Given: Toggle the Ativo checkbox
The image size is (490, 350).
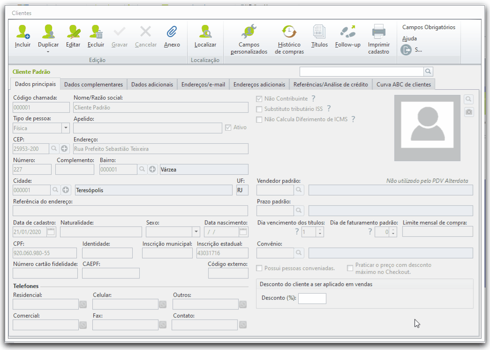Looking at the screenshot, I should click(228, 127).
